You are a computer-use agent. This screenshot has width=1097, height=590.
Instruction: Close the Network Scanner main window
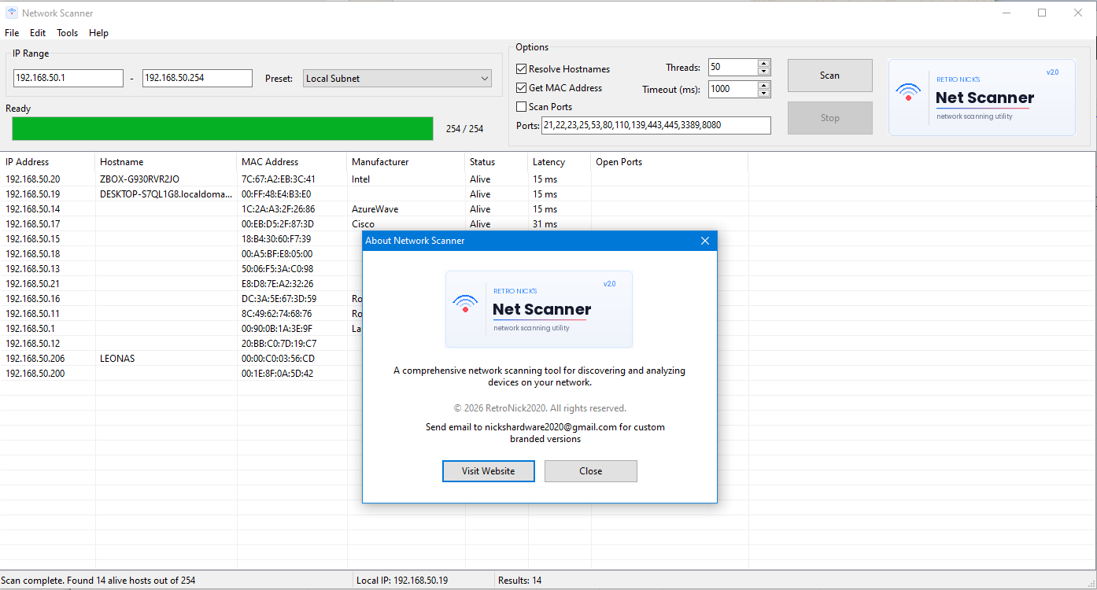(1078, 13)
